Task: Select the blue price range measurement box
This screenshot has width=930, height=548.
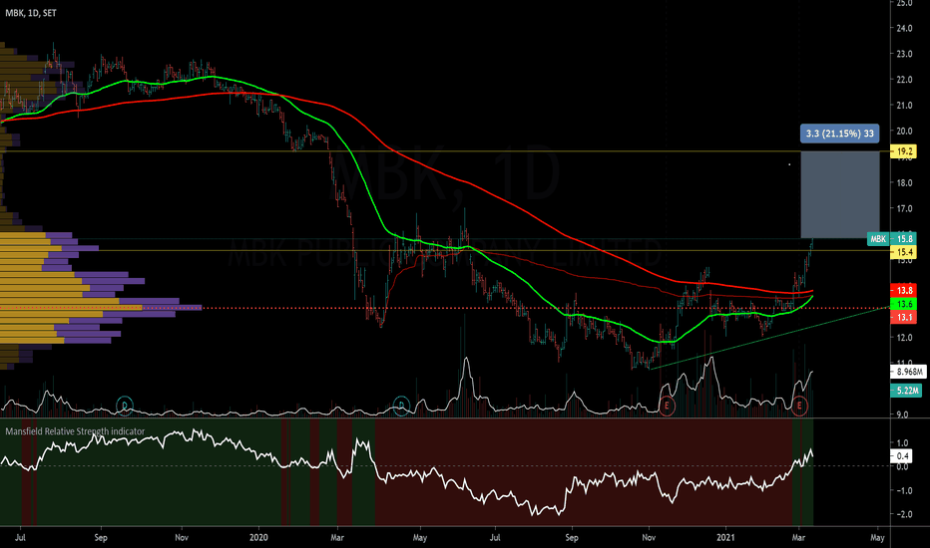Action: point(840,195)
